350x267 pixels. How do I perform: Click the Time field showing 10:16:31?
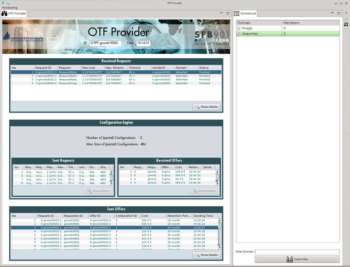143,43
